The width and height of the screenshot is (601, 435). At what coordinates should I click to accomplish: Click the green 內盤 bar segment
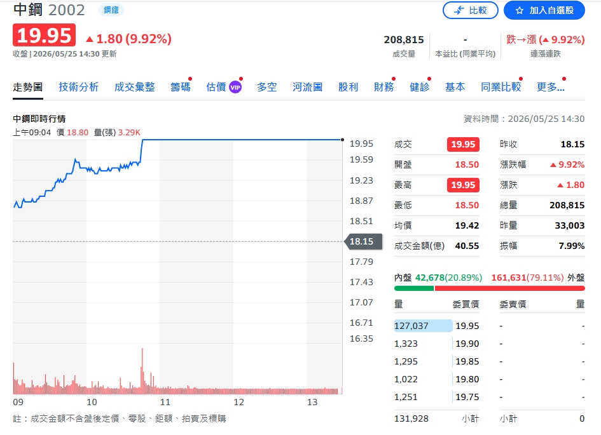pyautogui.click(x=413, y=288)
